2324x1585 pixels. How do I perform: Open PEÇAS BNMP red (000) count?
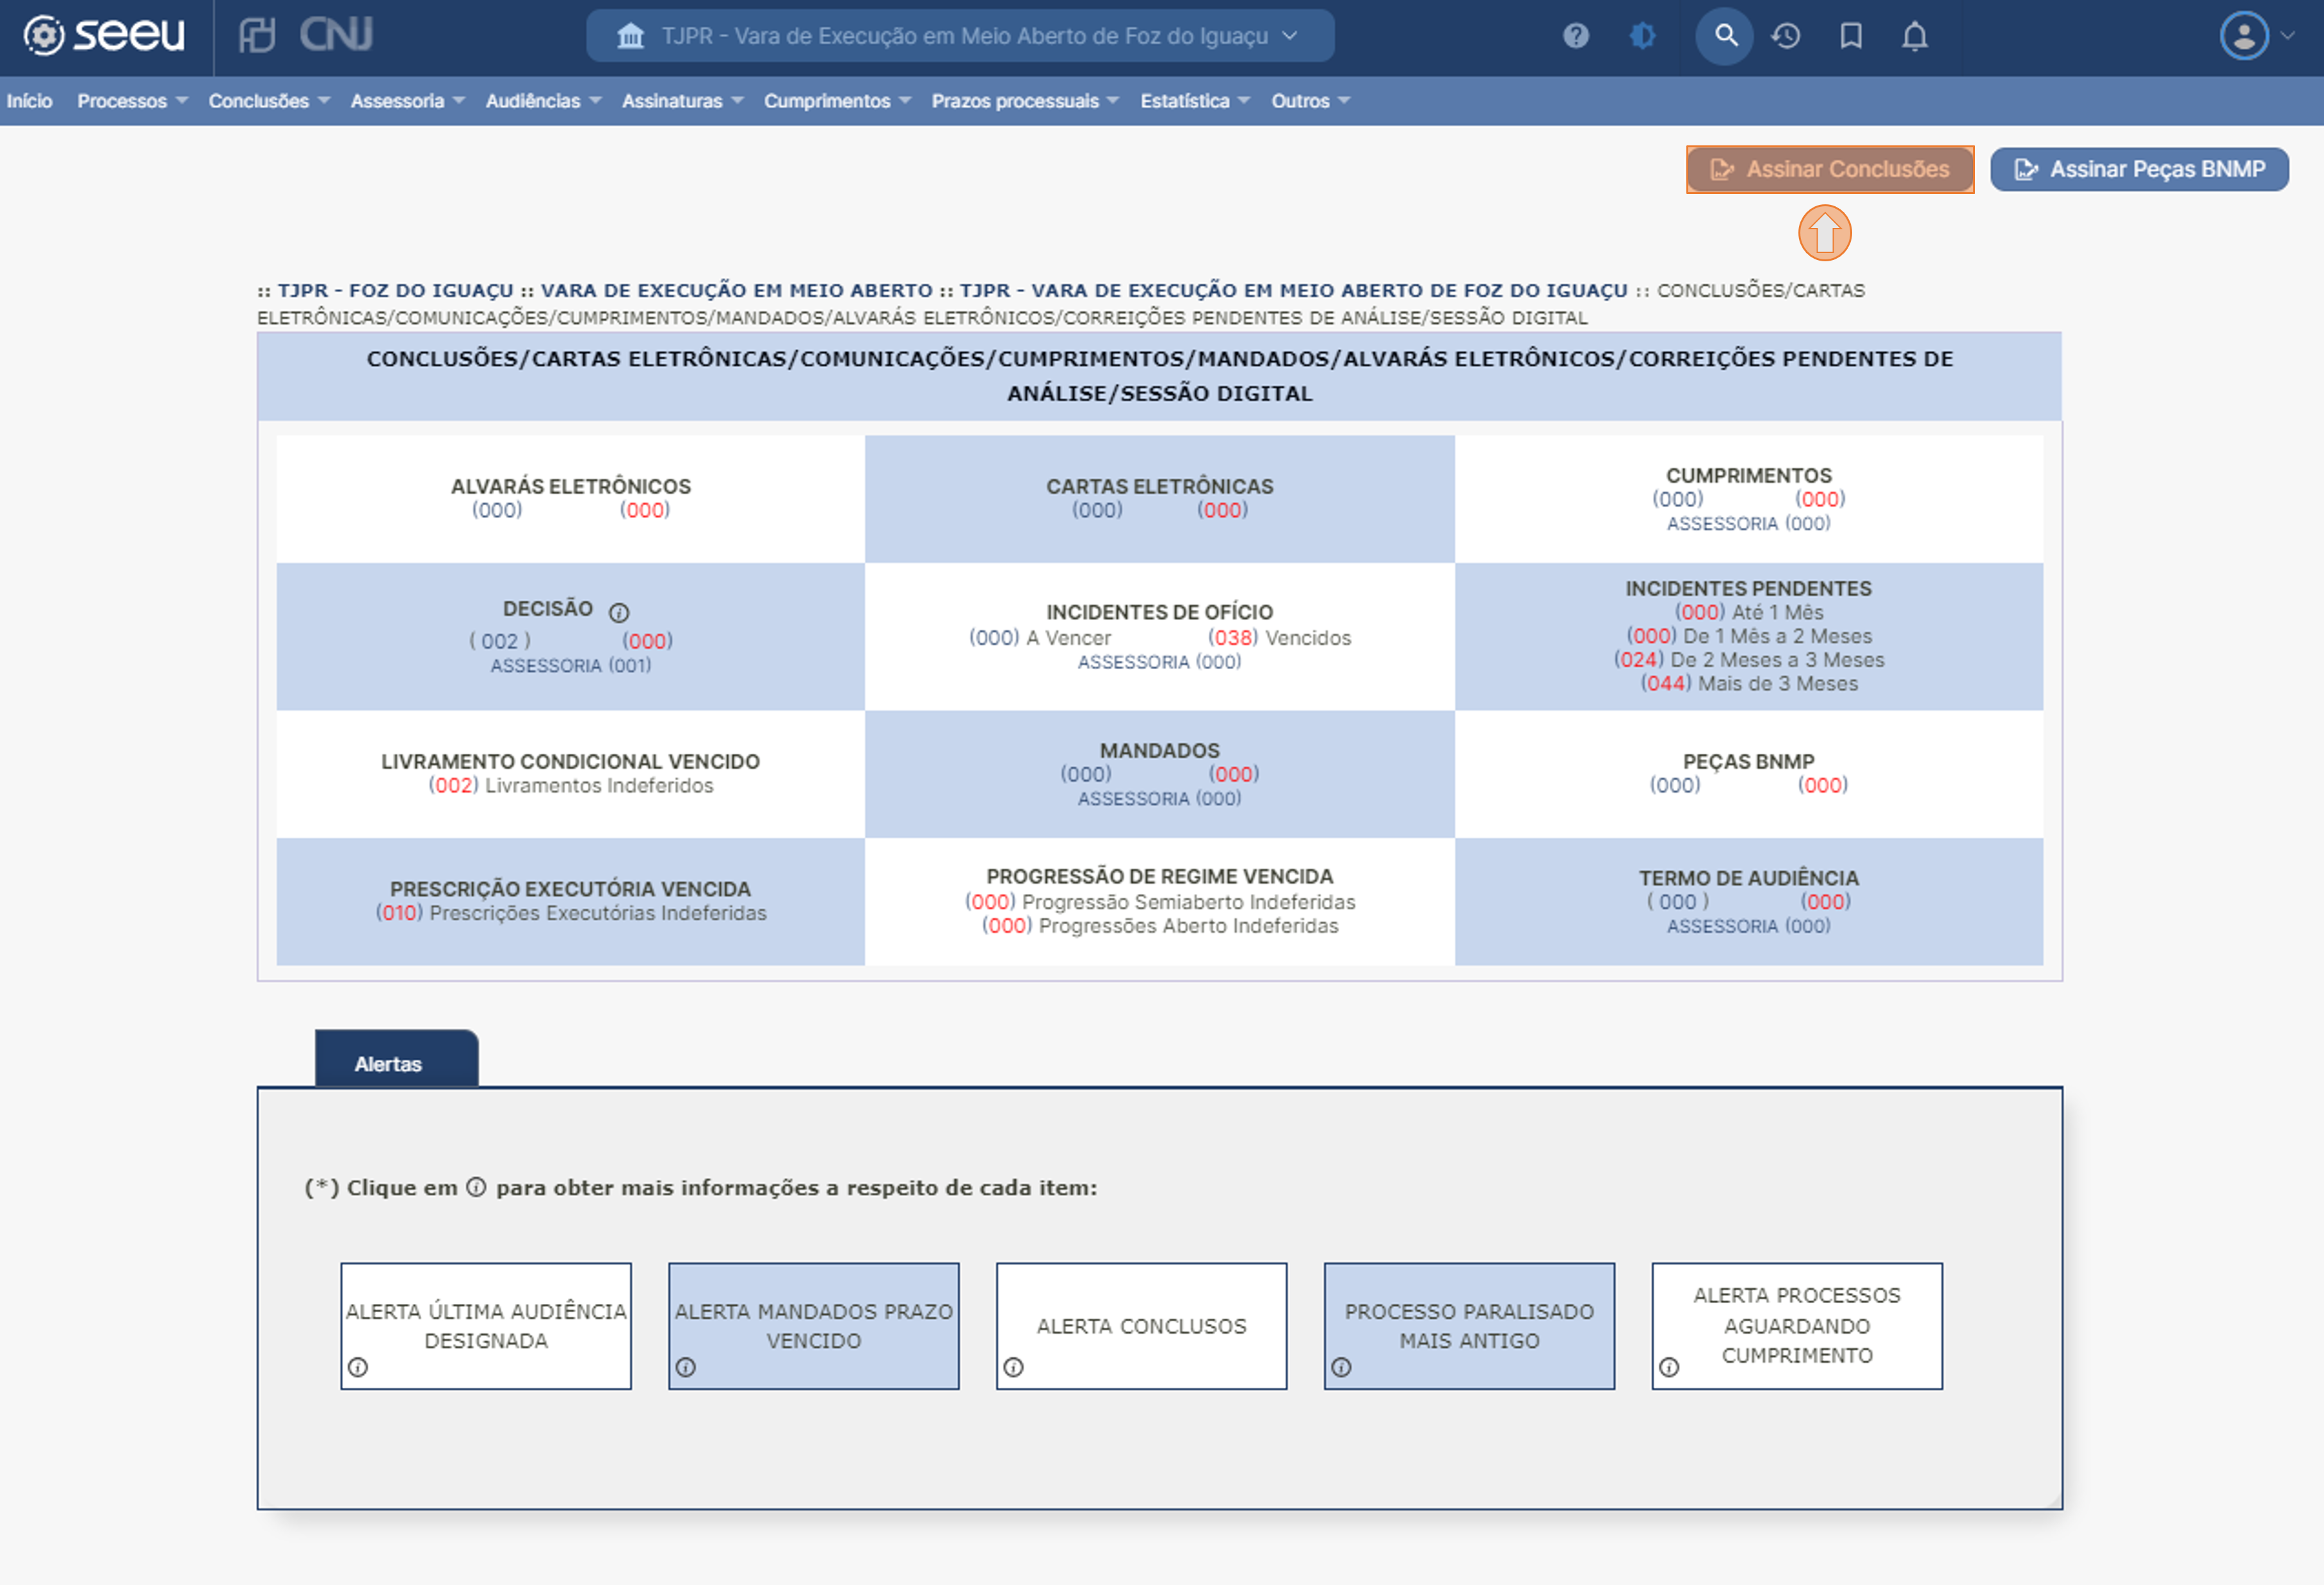click(1822, 785)
